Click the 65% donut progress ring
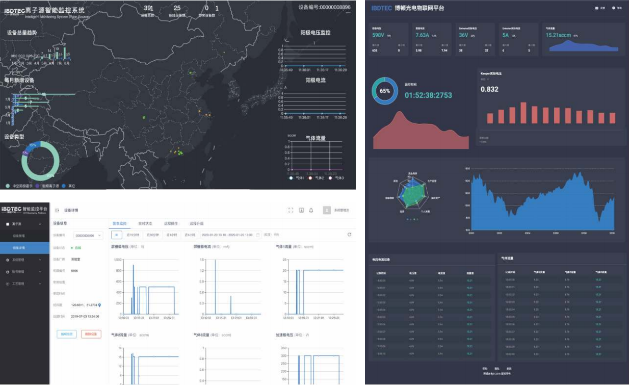 pos(385,91)
